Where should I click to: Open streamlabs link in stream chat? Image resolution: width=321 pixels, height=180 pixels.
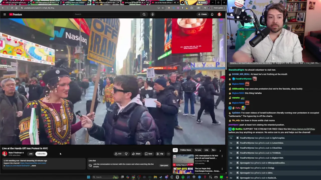click(x=251, y=63)
